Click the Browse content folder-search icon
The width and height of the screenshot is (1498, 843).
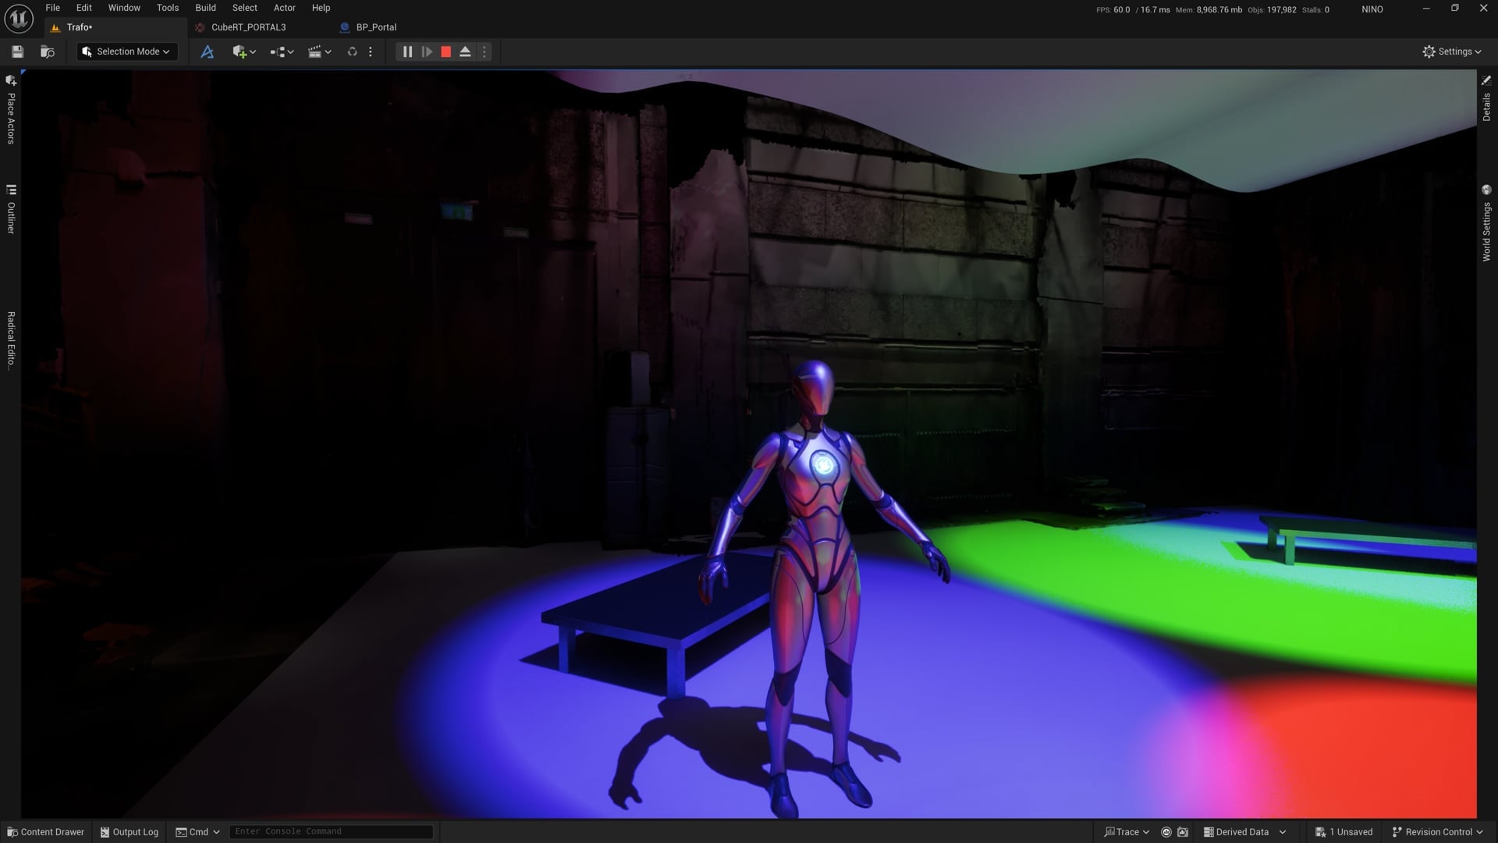click(x=48, y=52)
